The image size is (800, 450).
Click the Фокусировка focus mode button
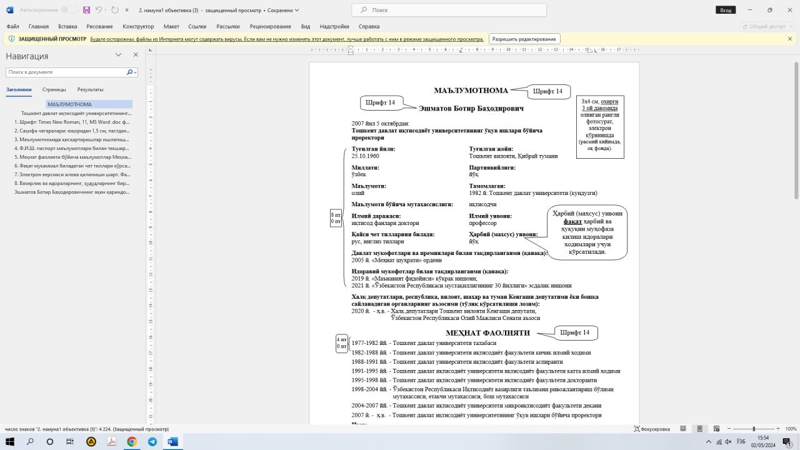pos(652,429)
